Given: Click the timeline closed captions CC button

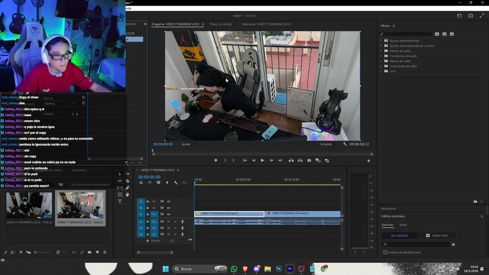Looking at the screenshot, I should pos(185,183).
